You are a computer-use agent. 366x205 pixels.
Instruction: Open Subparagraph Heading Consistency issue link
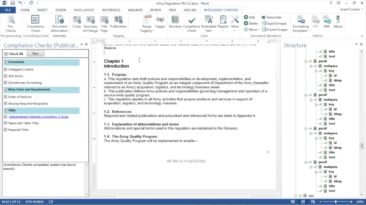pyautogui.click(x=39, y=117)
